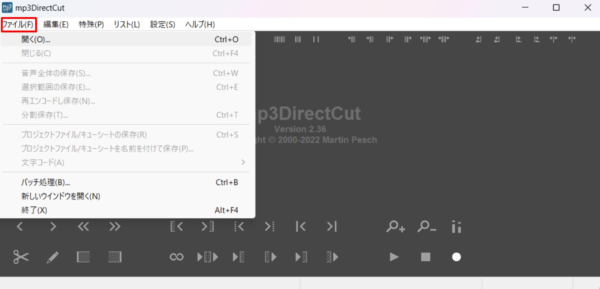Click the プロジェクトファイル/キューシートの保存(R) entry
Screen dimensions: 600x289
(127, 135)
